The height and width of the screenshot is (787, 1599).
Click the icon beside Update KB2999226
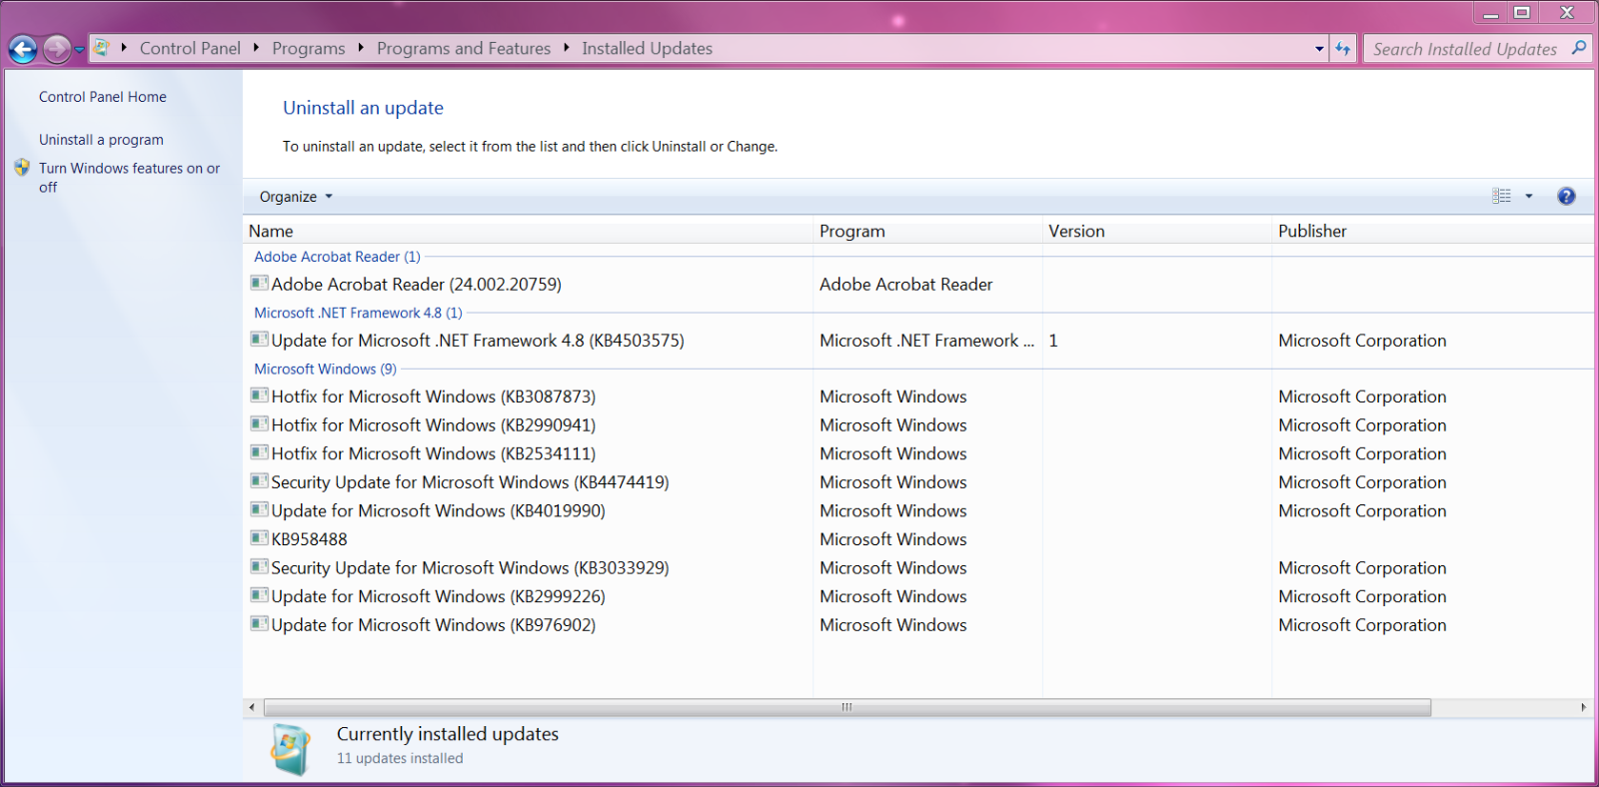[x=260, y=594]
